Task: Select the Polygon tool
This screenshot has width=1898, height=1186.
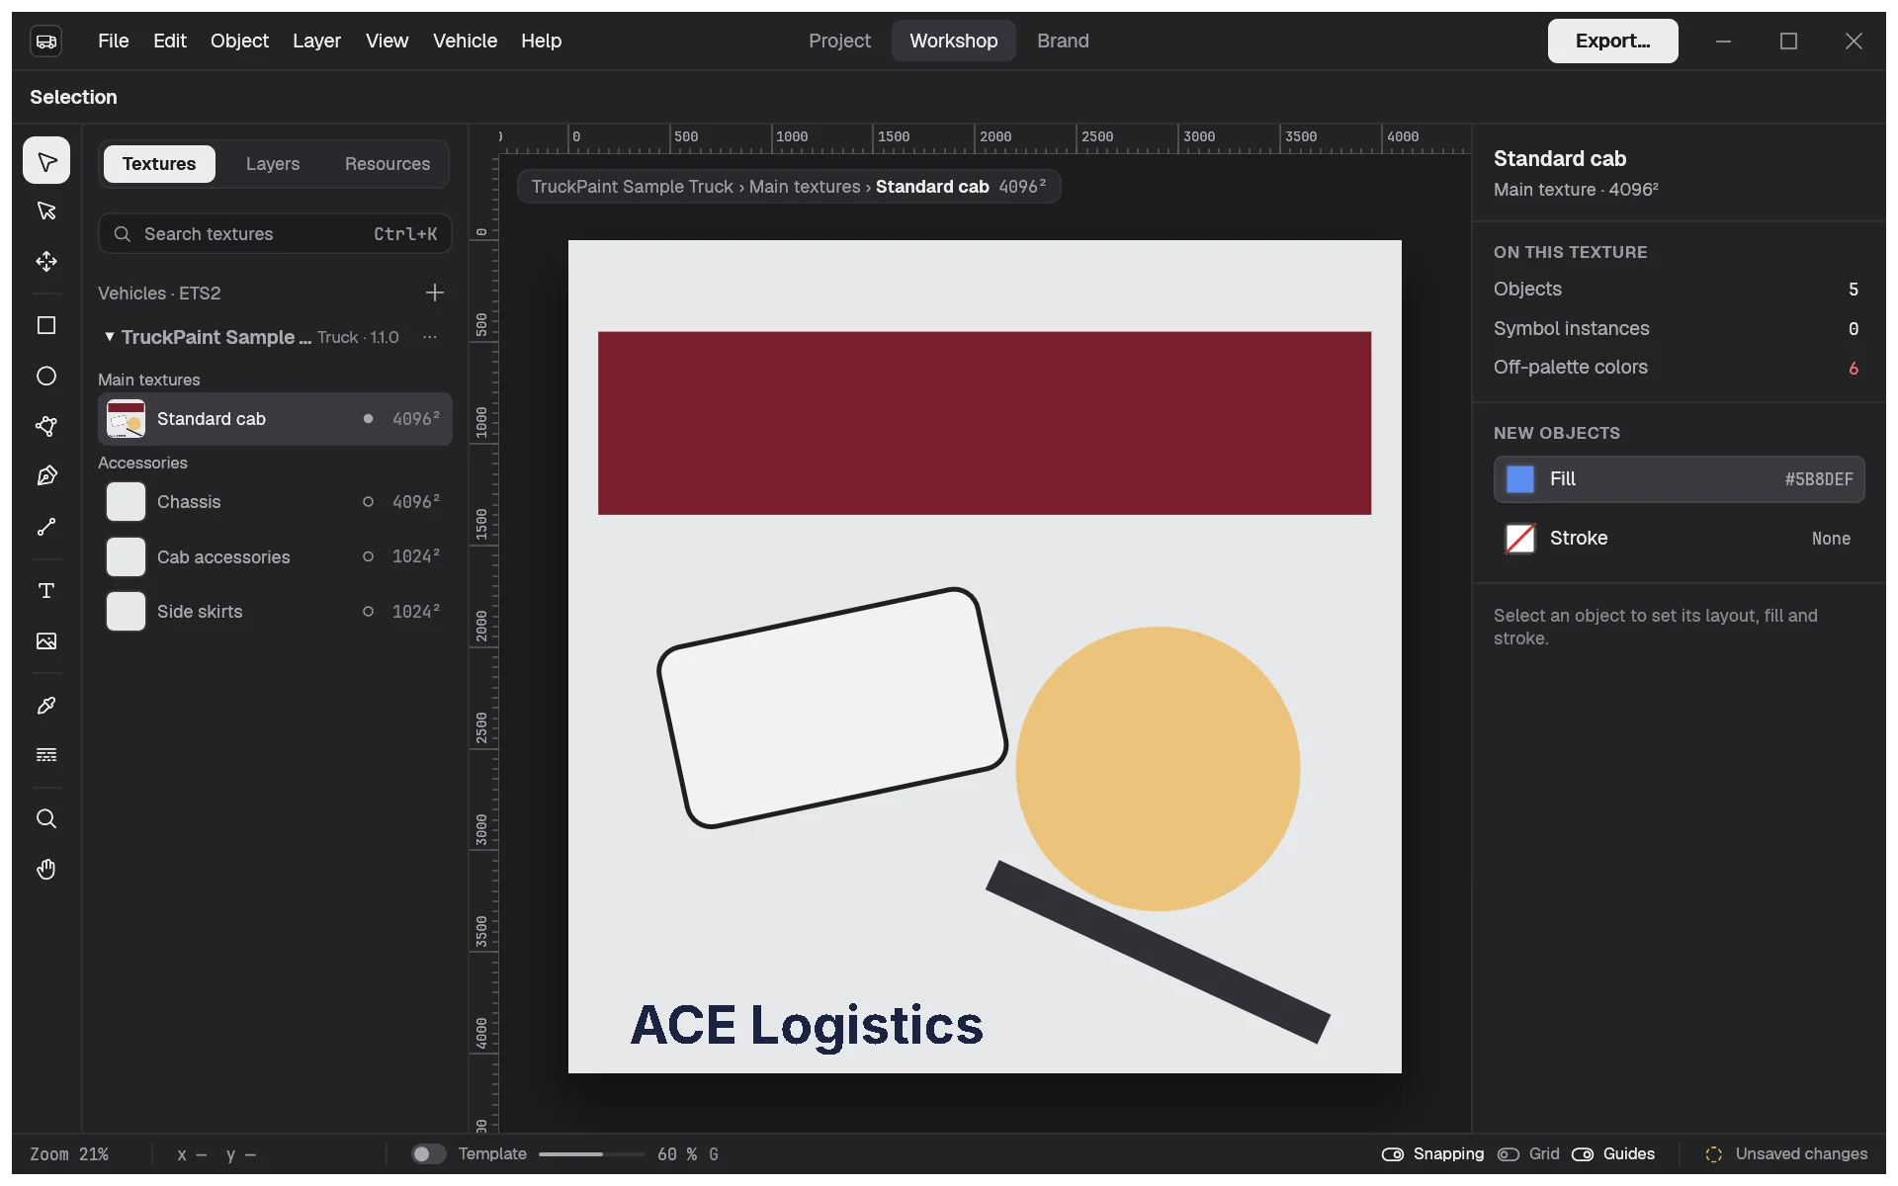Action: point(46,426)
